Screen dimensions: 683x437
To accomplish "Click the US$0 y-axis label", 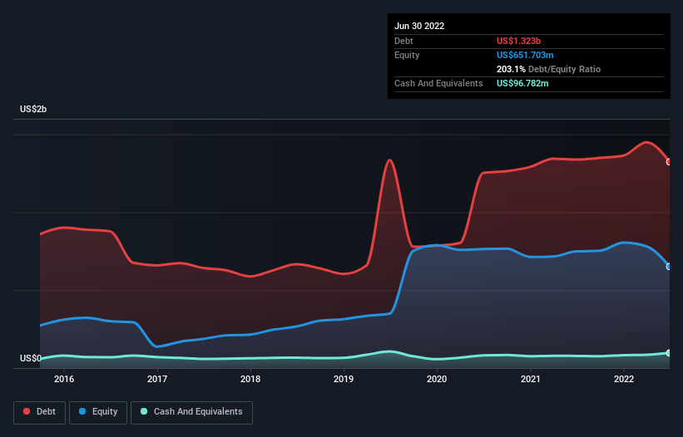I will point(31,358).
